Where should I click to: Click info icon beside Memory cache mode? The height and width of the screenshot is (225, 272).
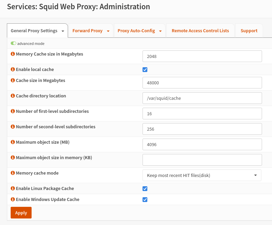tap(13, 173)
